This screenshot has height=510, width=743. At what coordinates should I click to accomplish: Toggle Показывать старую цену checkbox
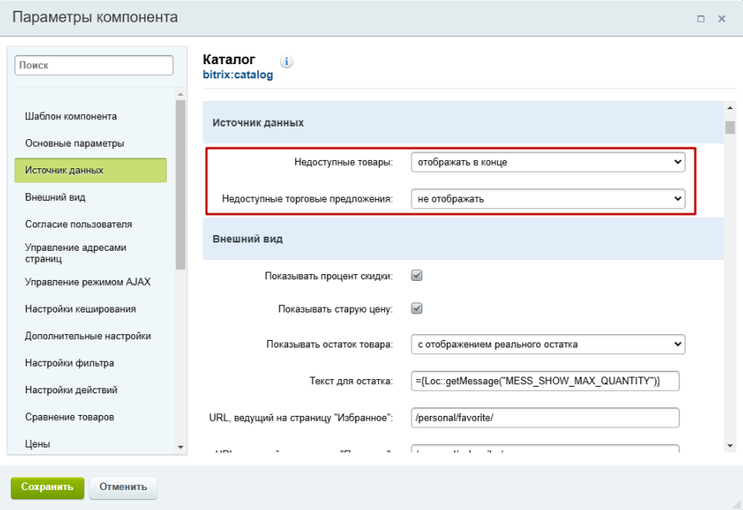pyautogui.click(x=417, y=308)
